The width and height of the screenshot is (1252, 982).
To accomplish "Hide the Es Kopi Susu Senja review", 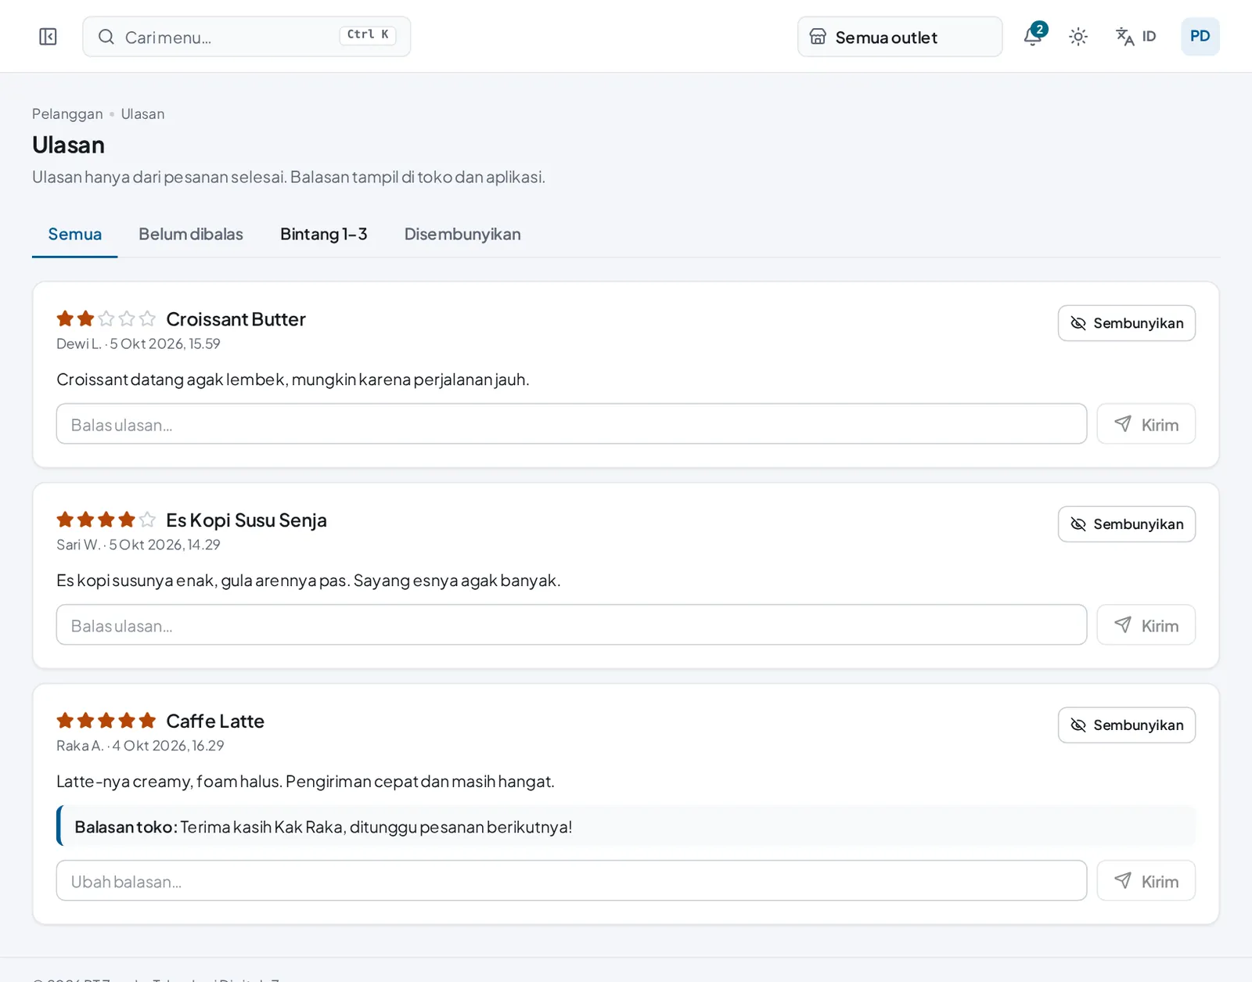I will point(1126,524).
